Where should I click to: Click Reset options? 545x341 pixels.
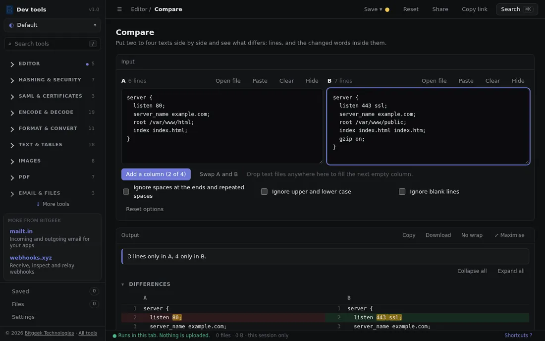click(x=145, y=209)
